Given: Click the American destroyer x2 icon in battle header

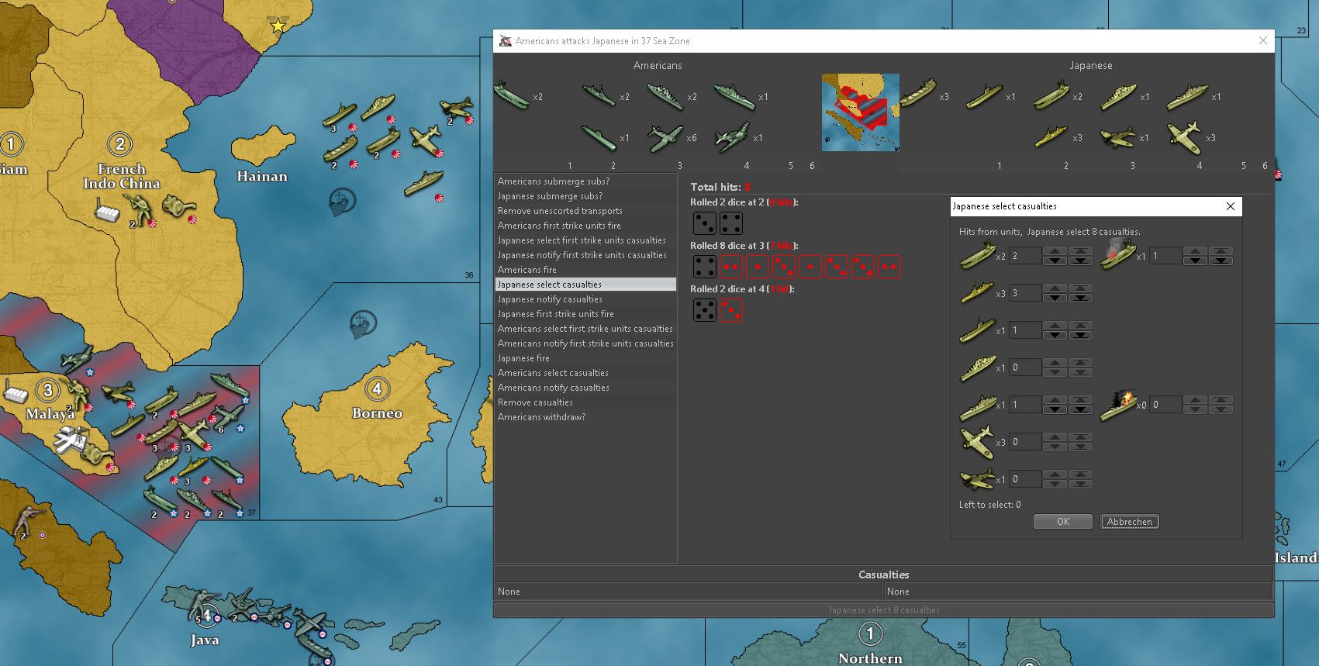Looking at the screenshot, I should (x=599, y=95).
